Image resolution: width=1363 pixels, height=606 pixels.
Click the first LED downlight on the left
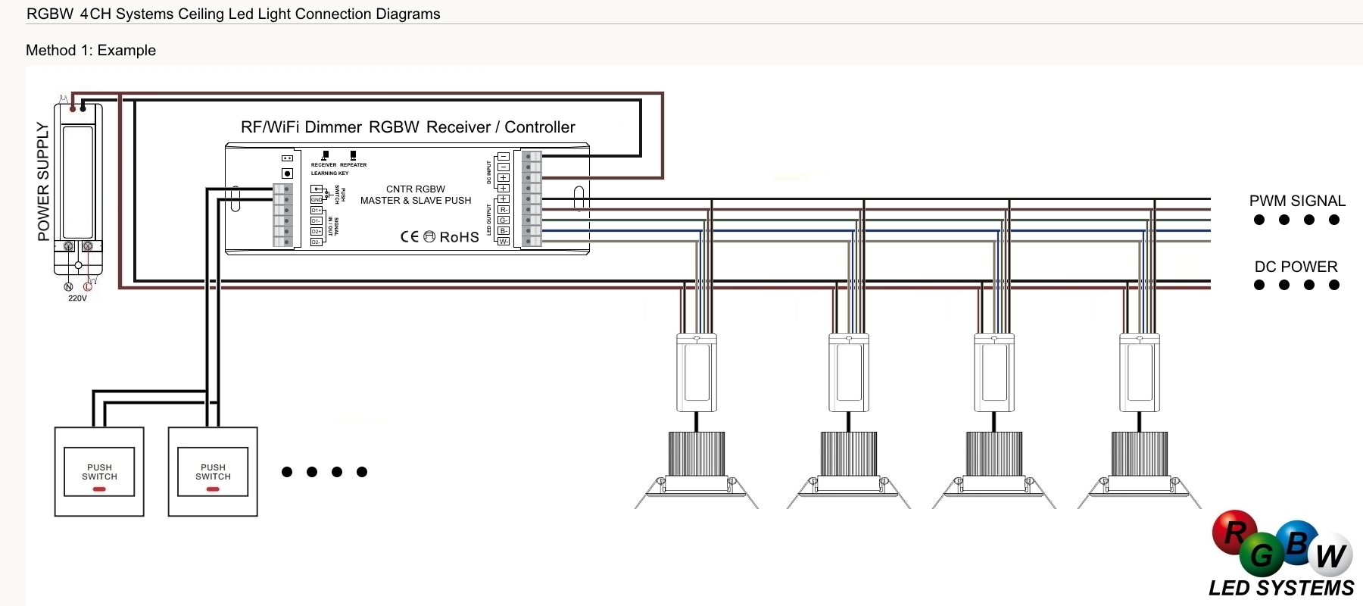(696, 470)
